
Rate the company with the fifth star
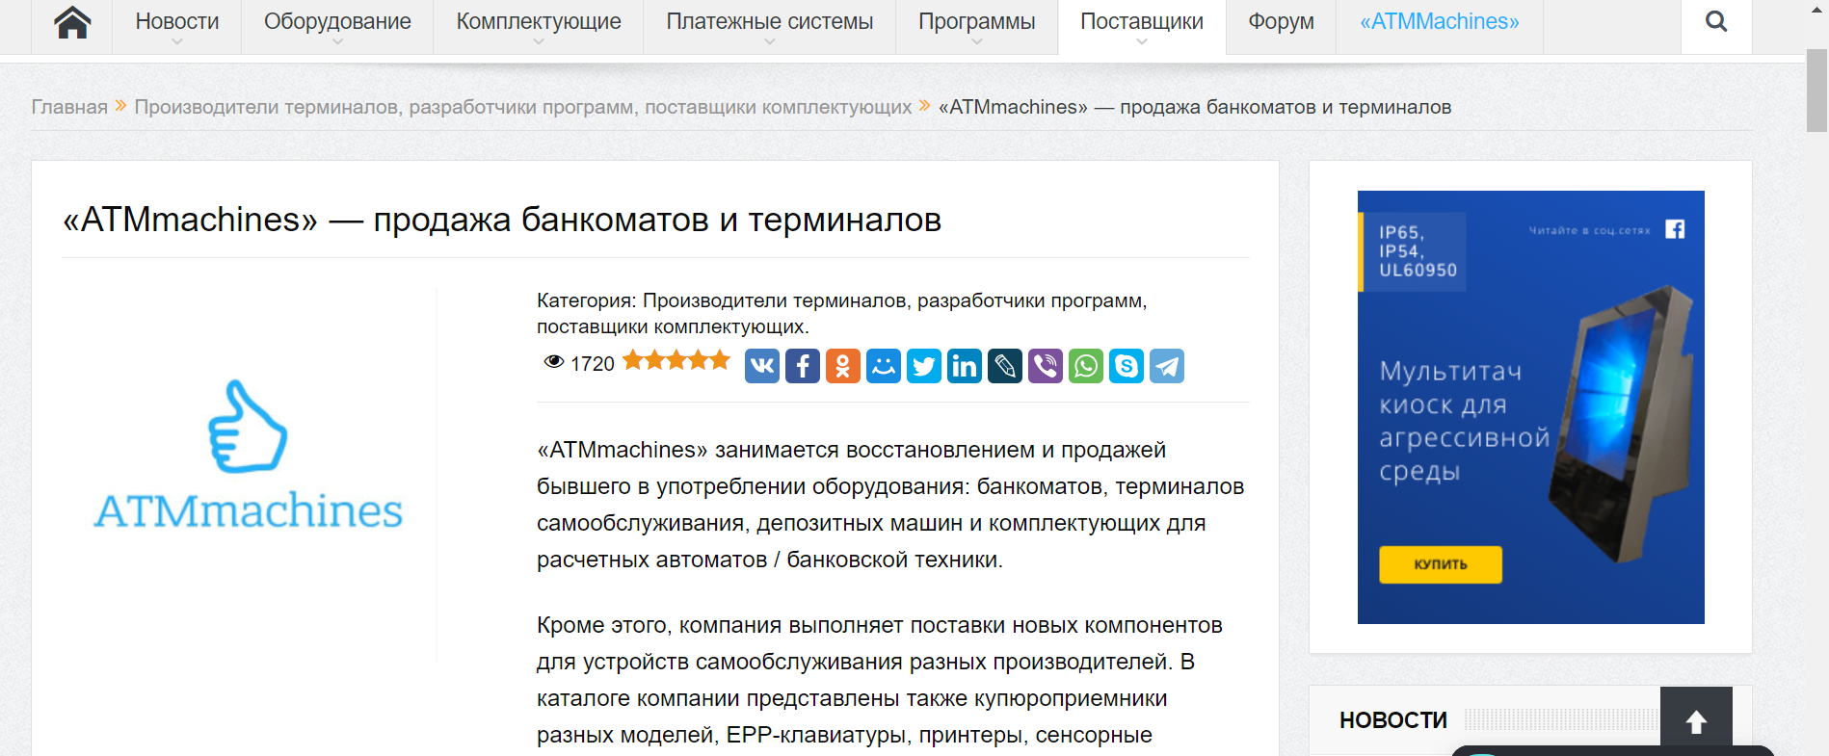pyautogui.click(x=720, y=360)
